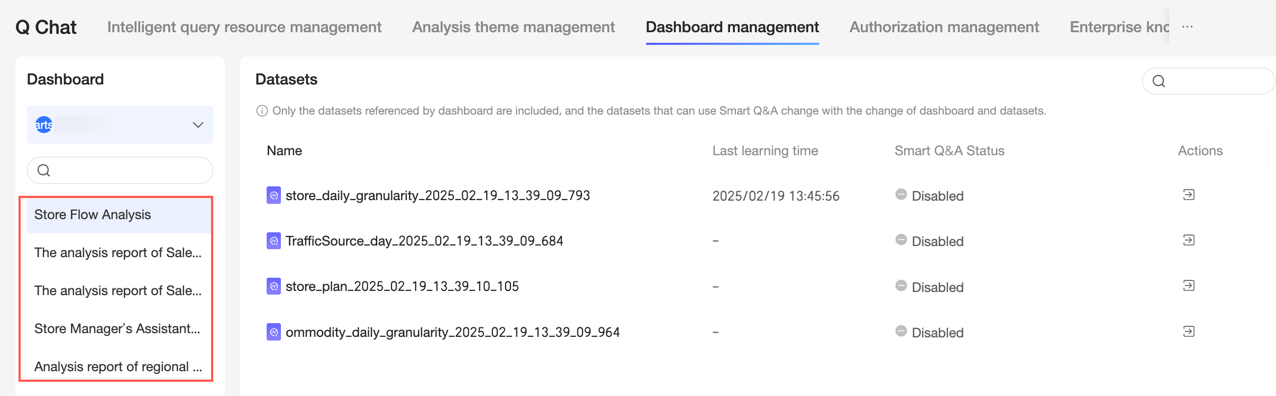Click action icon for store_plan dataset
The image size is (1276, 396).
(1189, 286)
